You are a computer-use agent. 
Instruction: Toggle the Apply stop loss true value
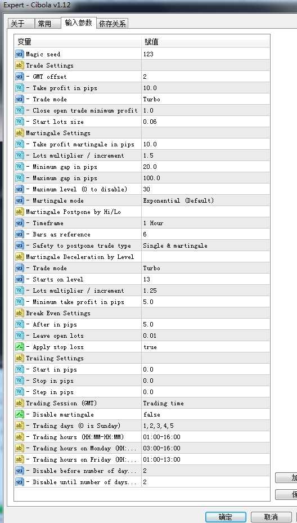point(205,347)
